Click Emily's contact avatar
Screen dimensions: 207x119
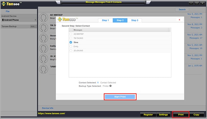pos(43,49)
